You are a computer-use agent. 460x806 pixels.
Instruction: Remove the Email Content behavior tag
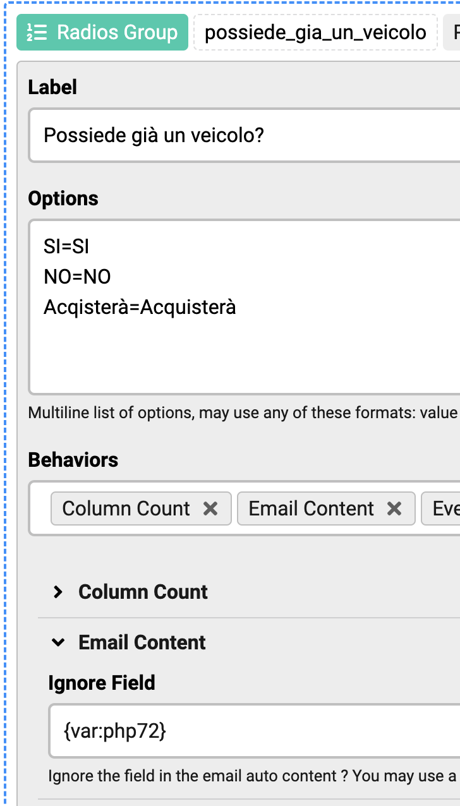tap(394, 508)
